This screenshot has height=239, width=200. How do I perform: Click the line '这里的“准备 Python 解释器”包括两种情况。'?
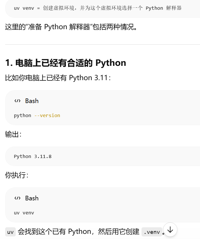[x=71, y=27]
